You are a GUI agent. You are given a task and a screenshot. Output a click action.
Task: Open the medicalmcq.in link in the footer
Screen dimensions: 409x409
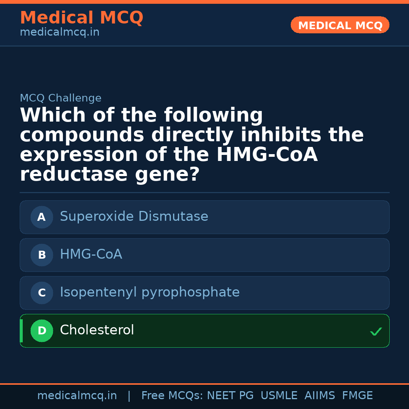pos(77,396)
